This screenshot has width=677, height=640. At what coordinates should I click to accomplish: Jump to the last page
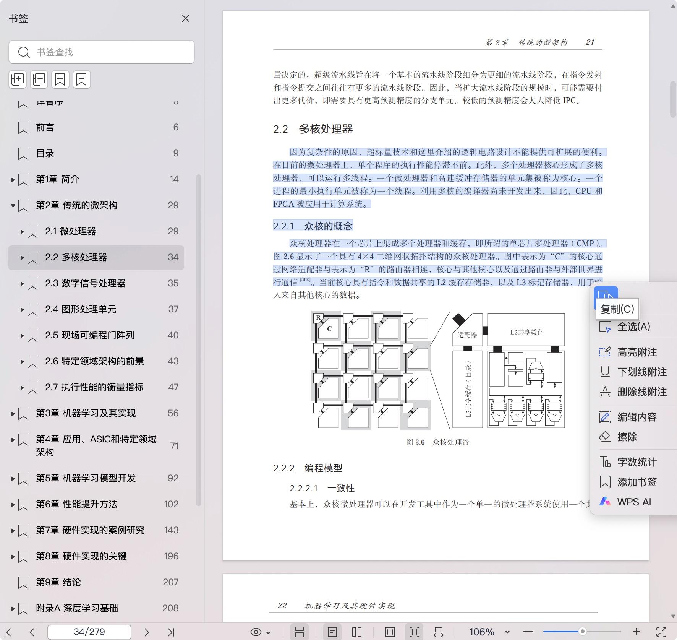(171, 632)
